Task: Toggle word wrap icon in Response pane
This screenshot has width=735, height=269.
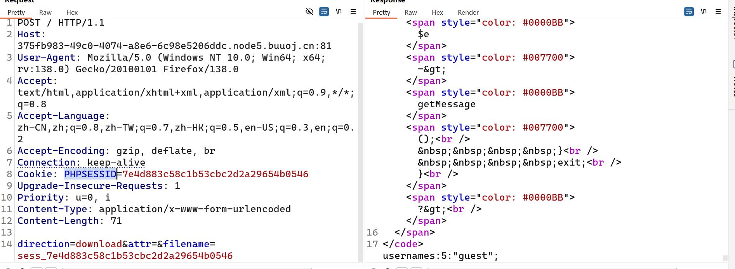Action: click(x=689, y=12)
